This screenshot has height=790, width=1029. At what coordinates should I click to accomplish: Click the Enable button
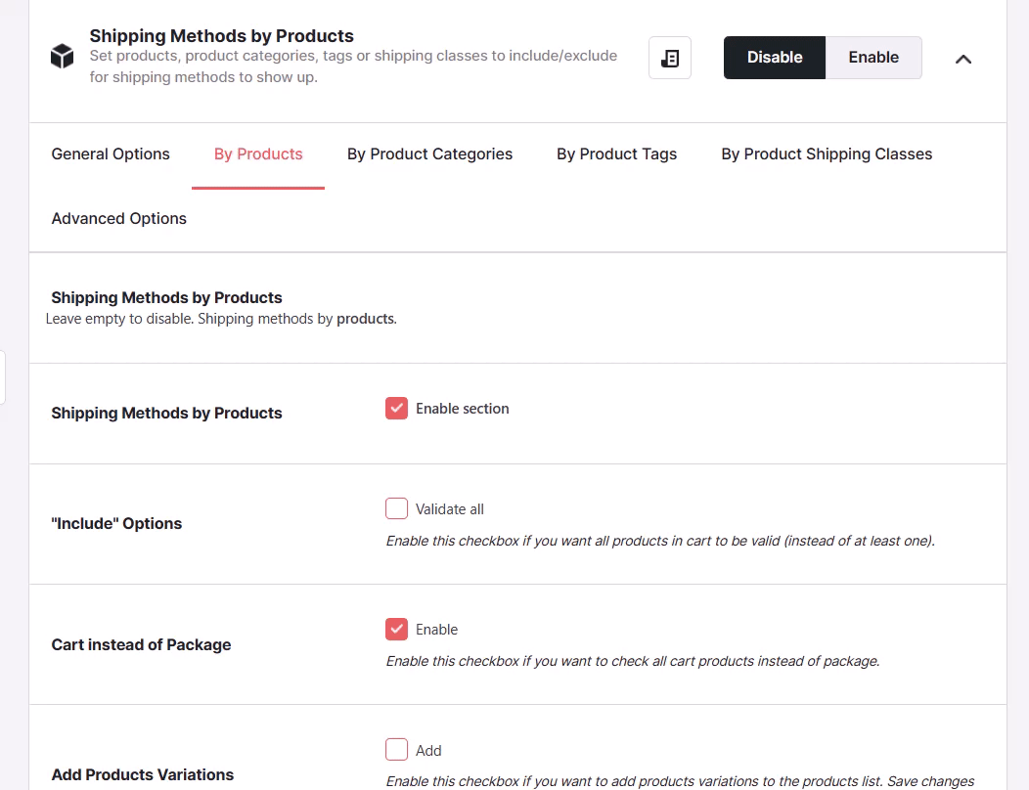[x=873, y=58]
